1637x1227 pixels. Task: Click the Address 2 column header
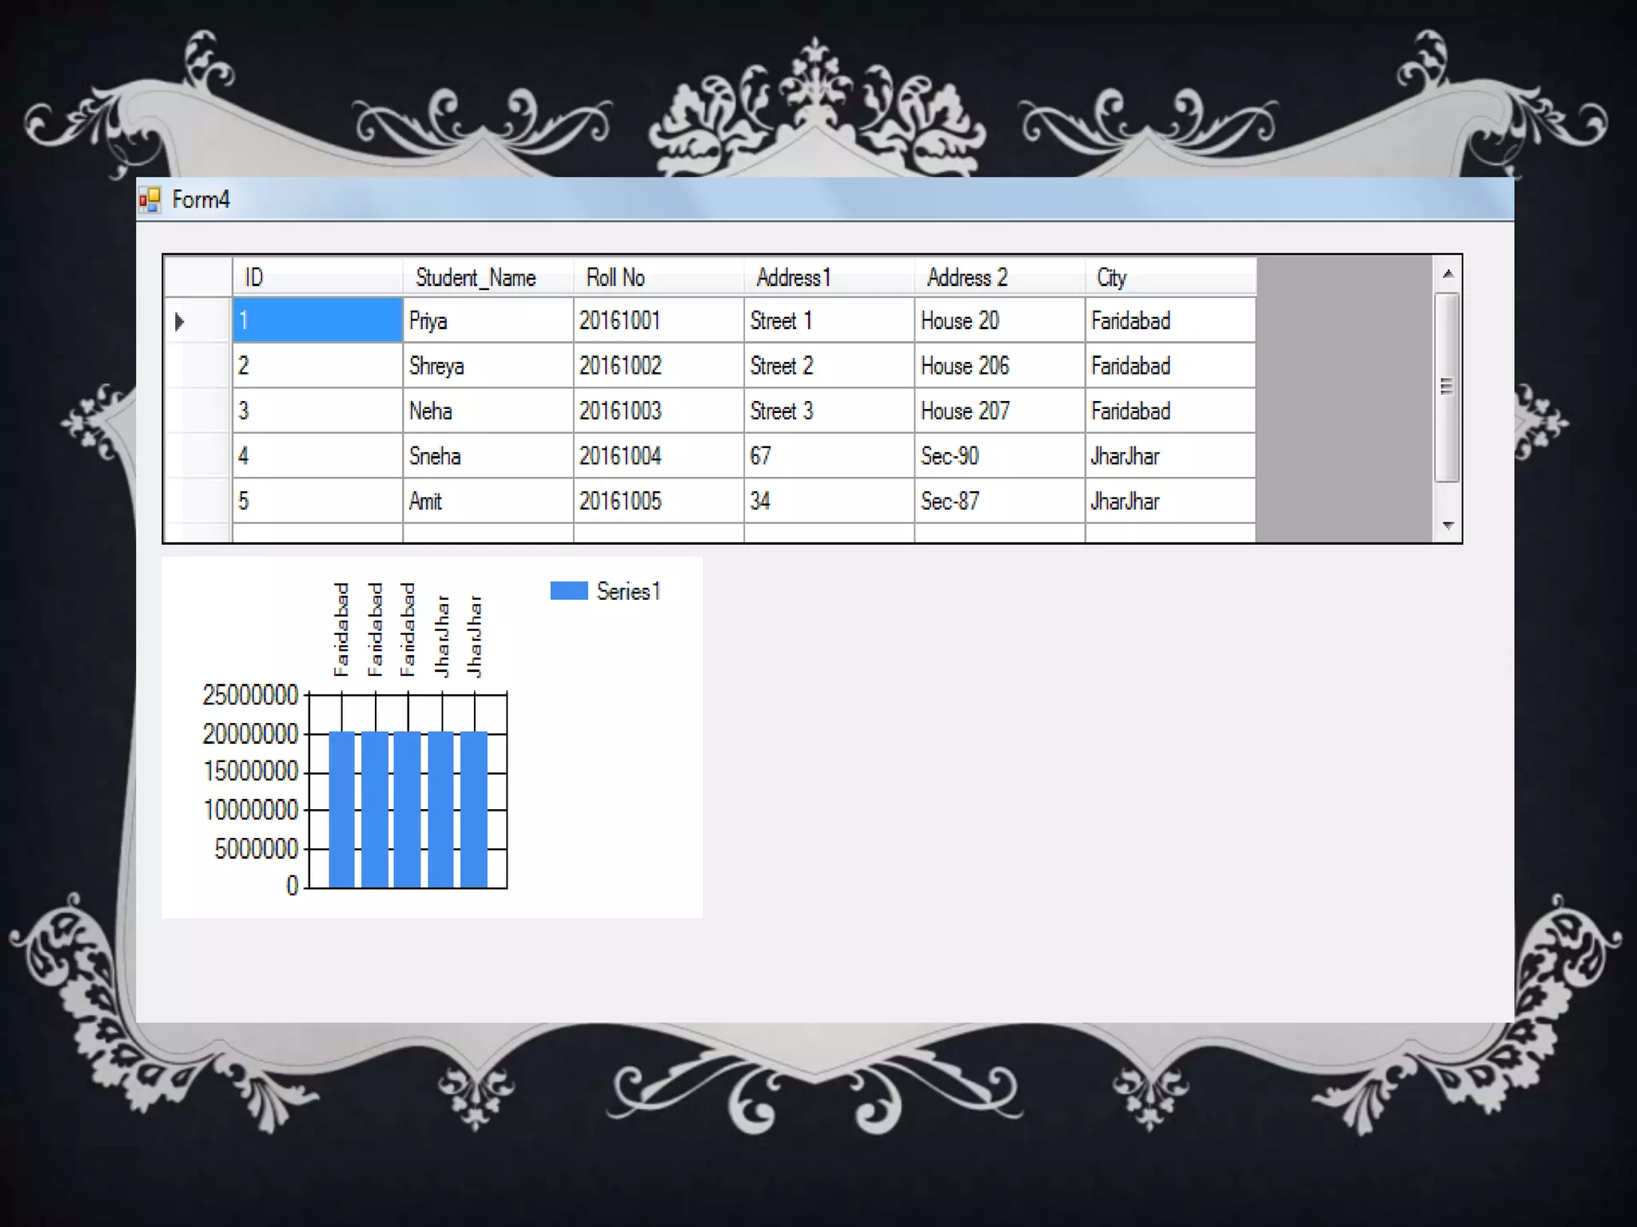[999, 277]
